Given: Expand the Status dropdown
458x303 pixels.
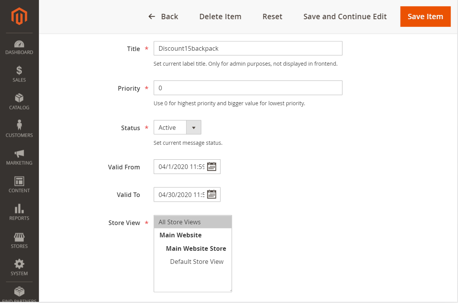Looking at the screenshot, I should click(x=193, y=127).
